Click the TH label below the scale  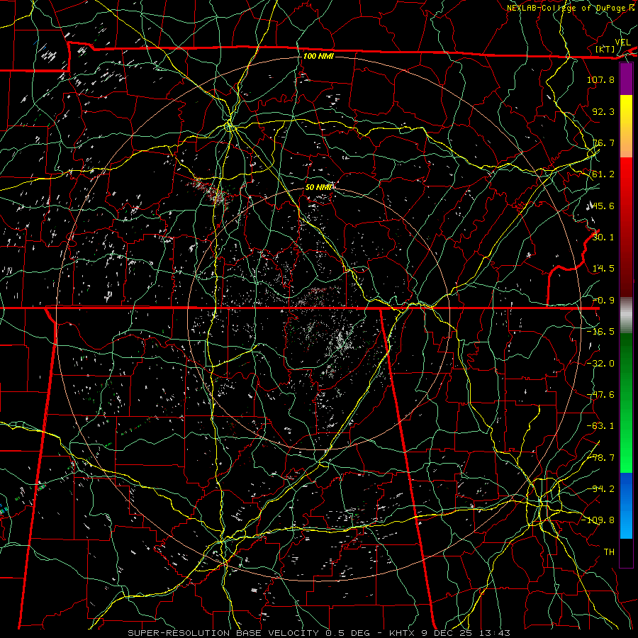coord(609,552)
